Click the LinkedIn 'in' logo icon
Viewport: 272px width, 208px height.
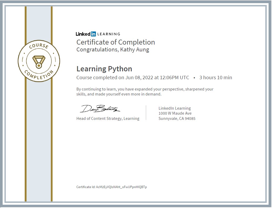[x=93, y=34]
